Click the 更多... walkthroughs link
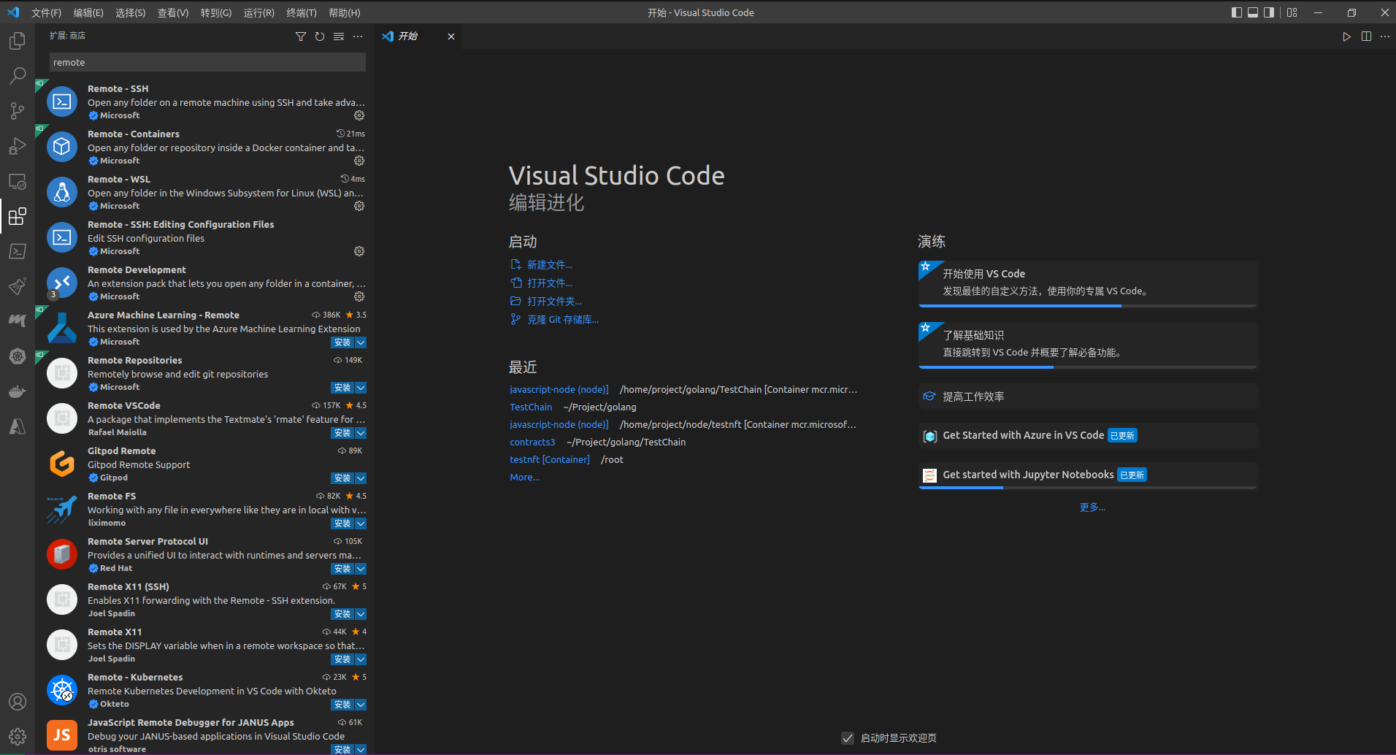This screenshot has width=1396, height=755. (x=1092, y=507)
